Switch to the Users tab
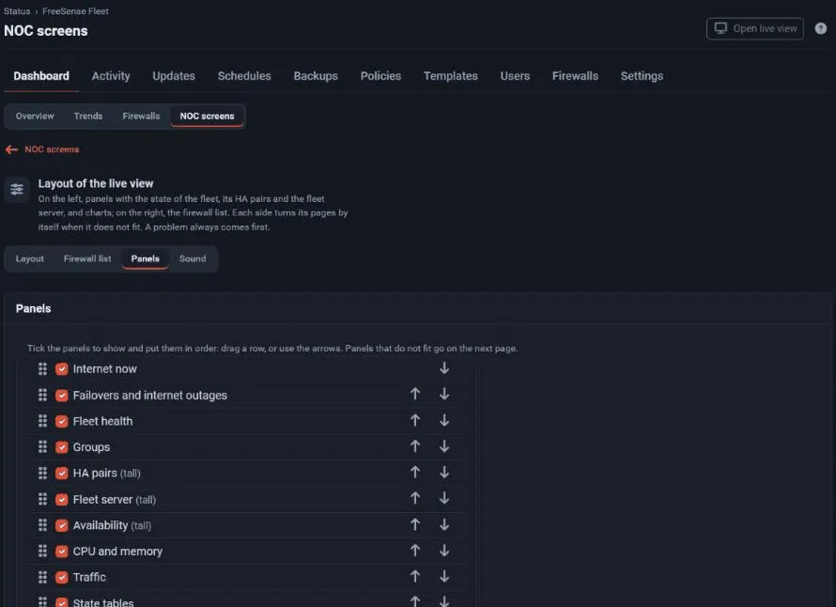The height and width of the screenshot is (607, 836). tap(515, 76)
